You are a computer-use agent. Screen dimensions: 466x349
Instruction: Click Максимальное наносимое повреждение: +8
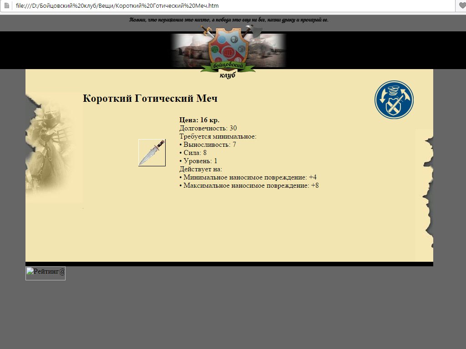(249, 185)
